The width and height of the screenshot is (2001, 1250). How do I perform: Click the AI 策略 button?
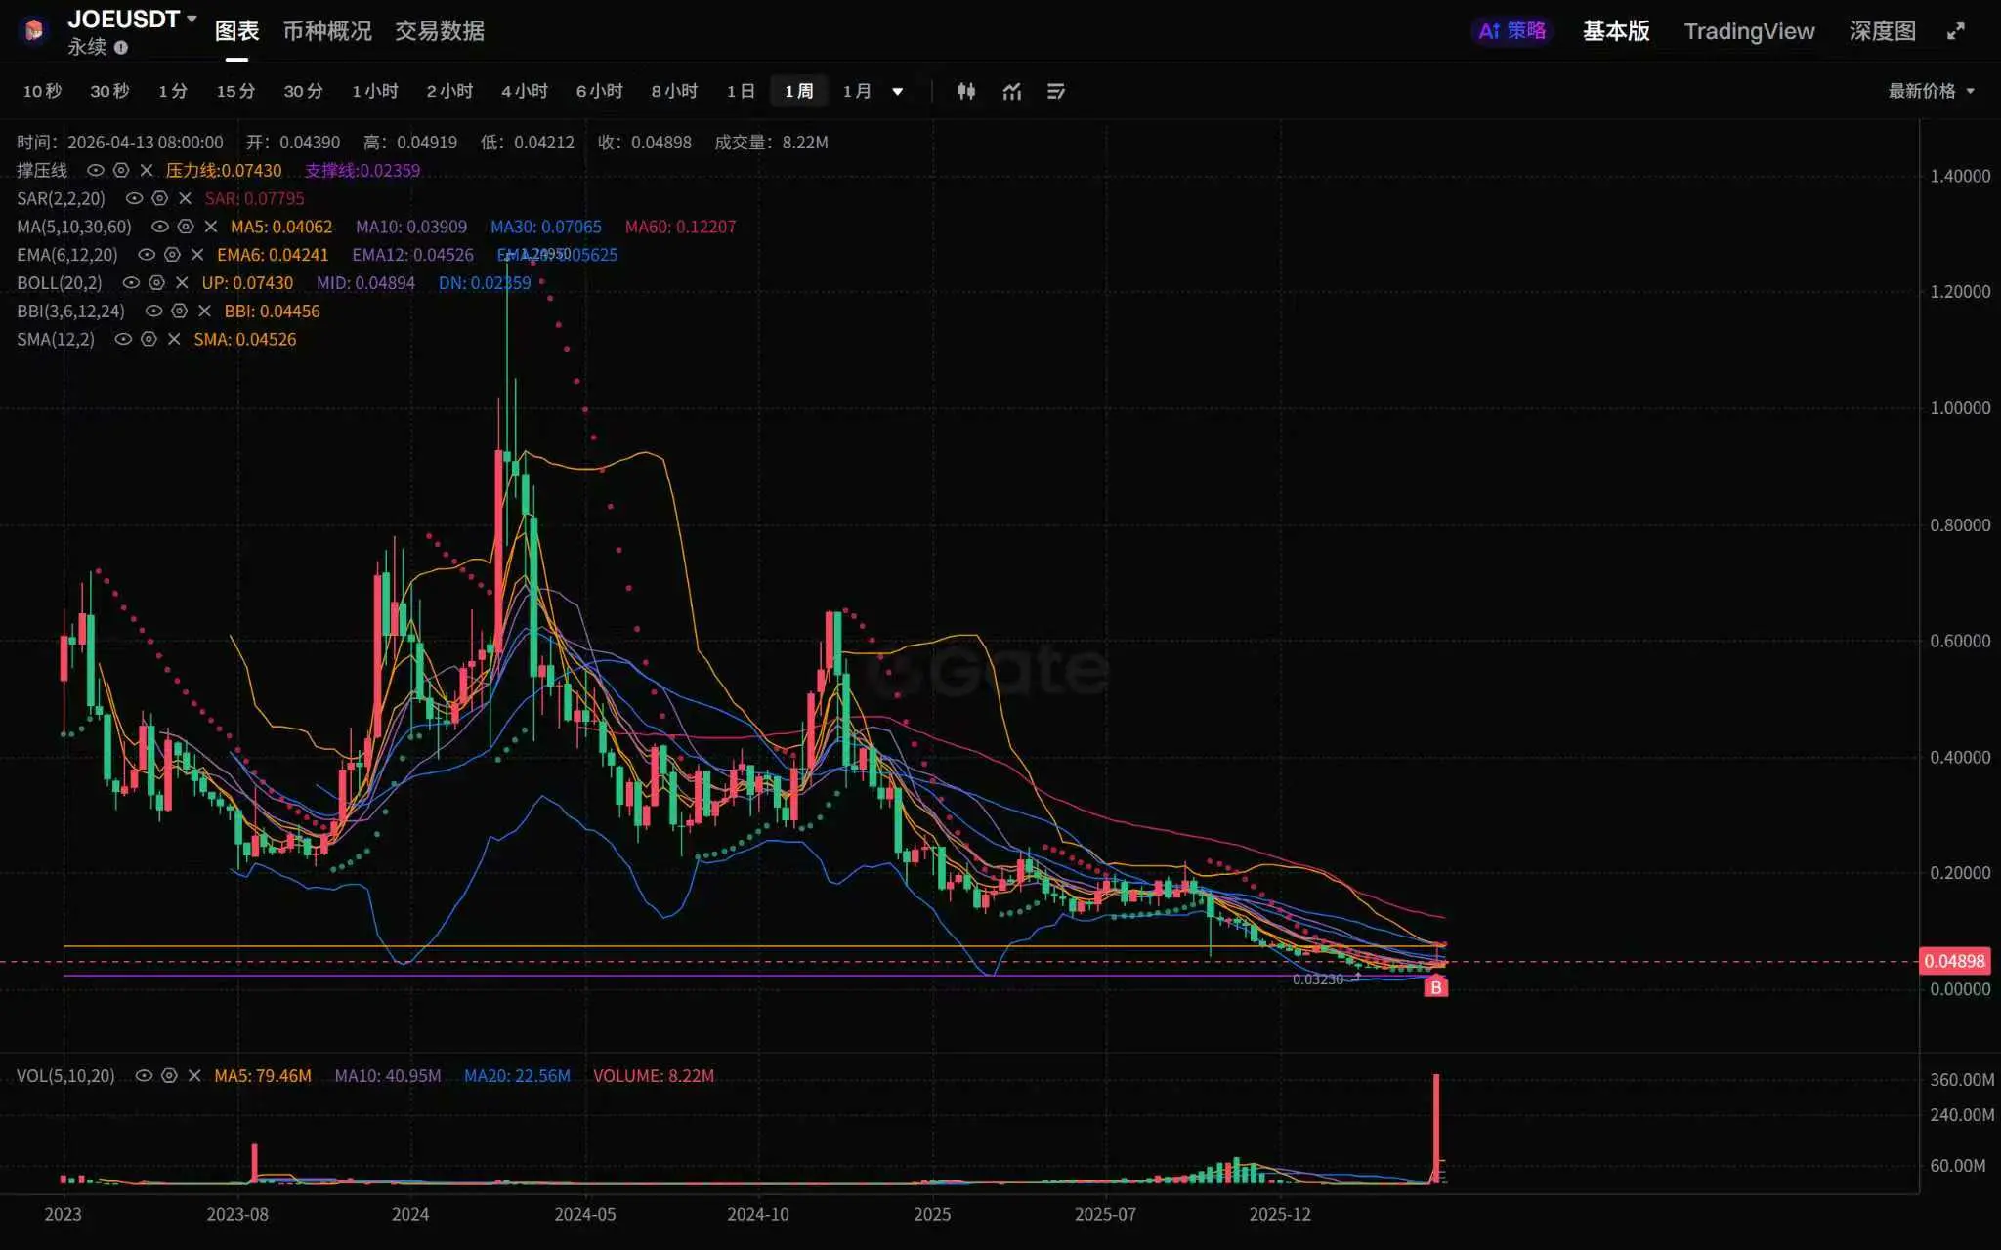pos(1511,31)
